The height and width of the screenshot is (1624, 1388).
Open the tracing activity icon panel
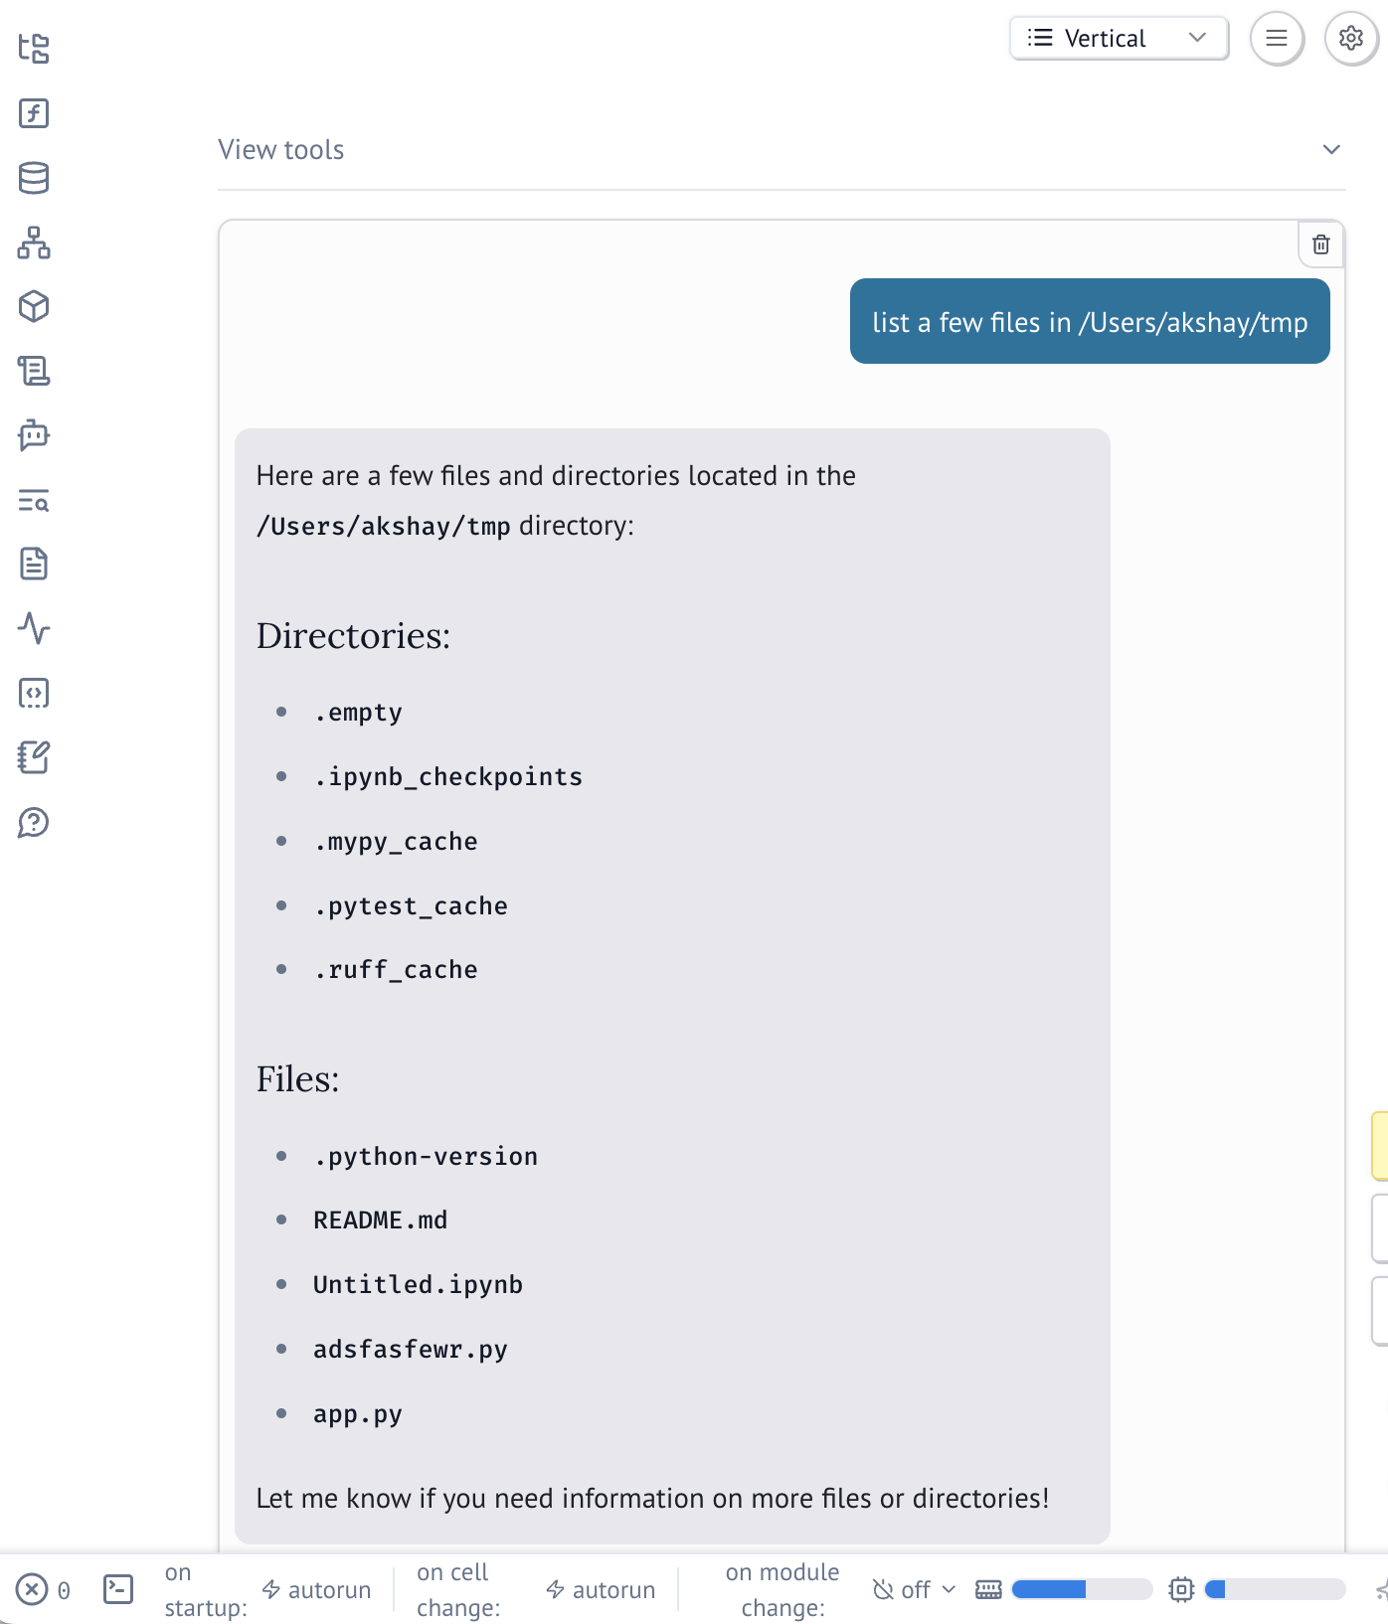34,628
